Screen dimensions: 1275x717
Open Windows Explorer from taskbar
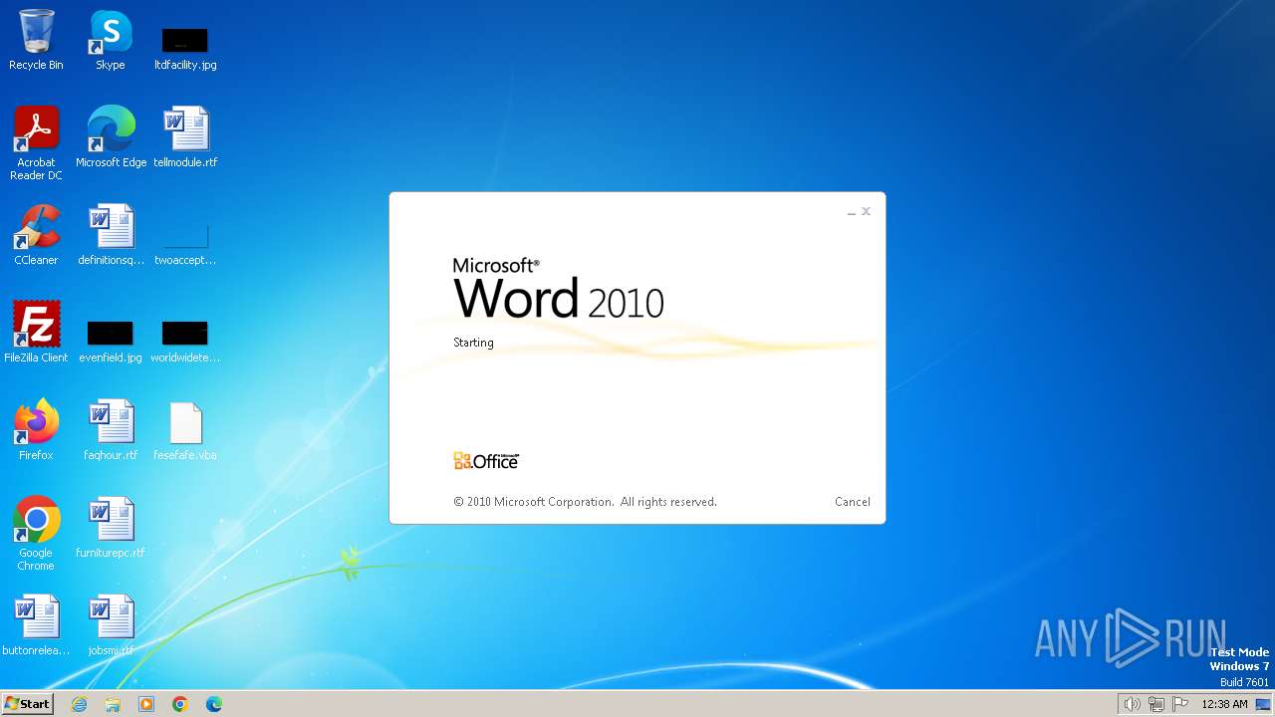(113, 704)
